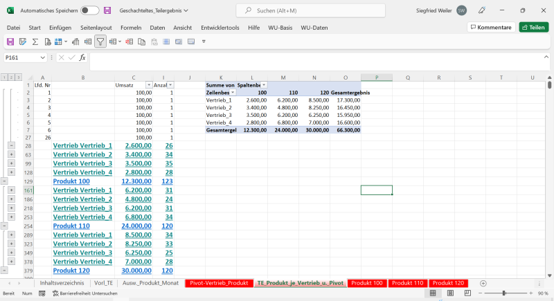The width and height of the screenshot is (554, 301).
Task: Click the 90 % zoom level
Action: tap(543, 293)
